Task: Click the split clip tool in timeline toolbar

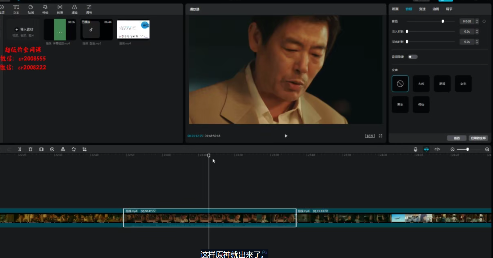Action: click(20, 149)
